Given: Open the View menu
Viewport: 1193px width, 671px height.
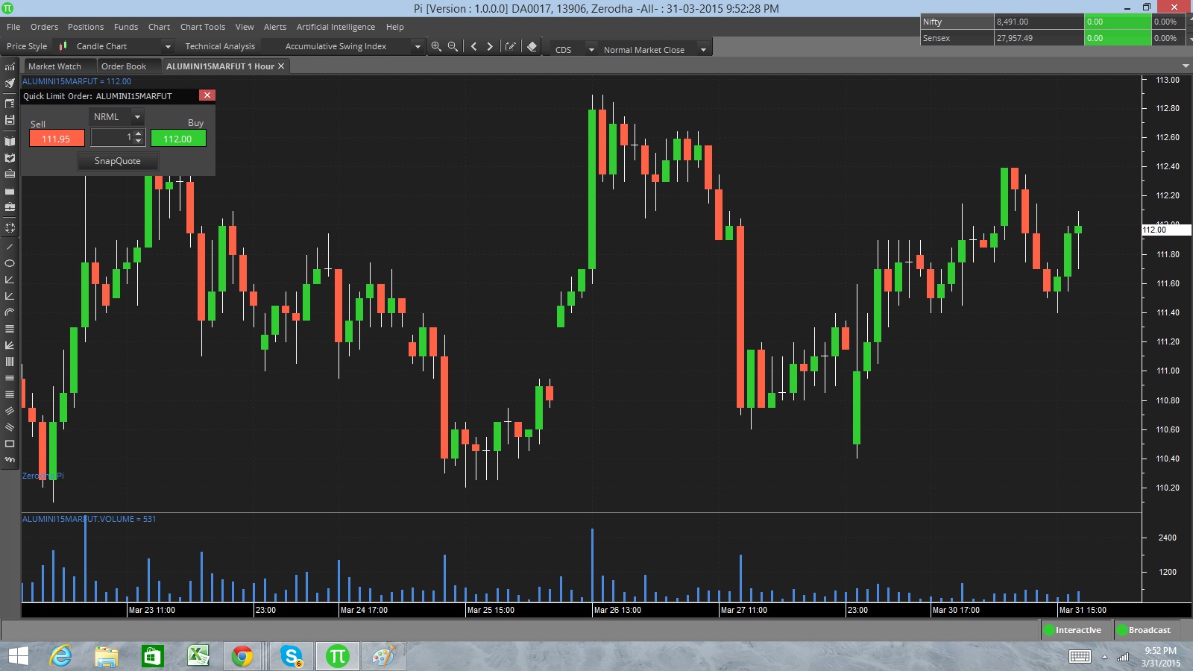Looking at the screenshot, I should click(245, 27).
